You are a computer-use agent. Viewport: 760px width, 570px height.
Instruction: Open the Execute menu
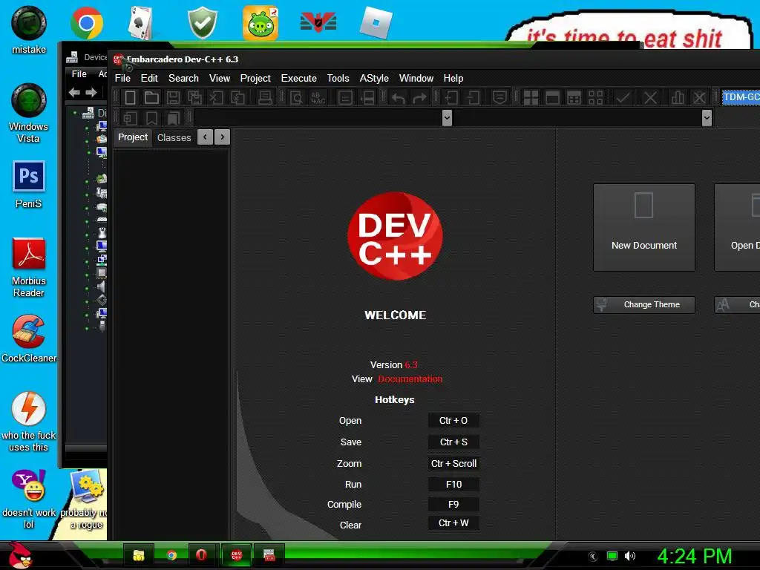[299, 78]
